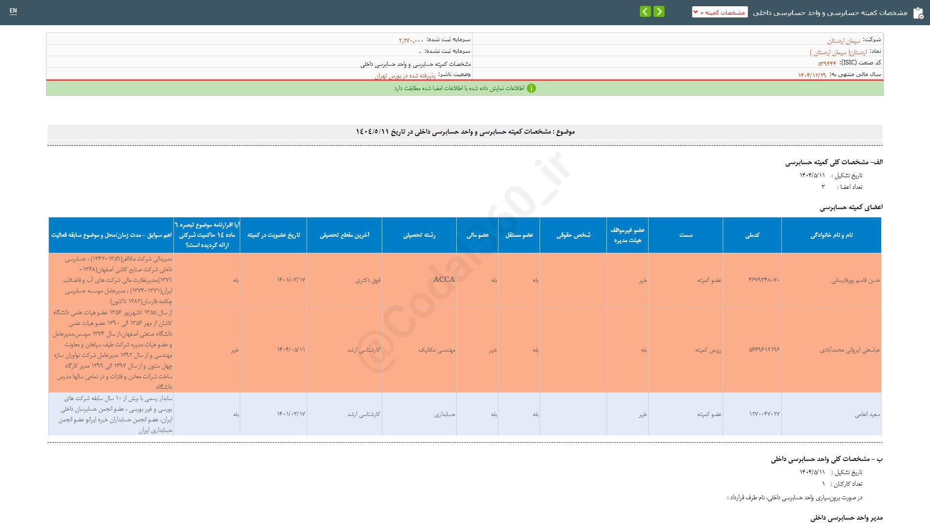This screenshot has height=523, width=930.
Task: Select the عباسعلی ایروانی محمدآبادی name cell
Action: [x=850, y=350]
